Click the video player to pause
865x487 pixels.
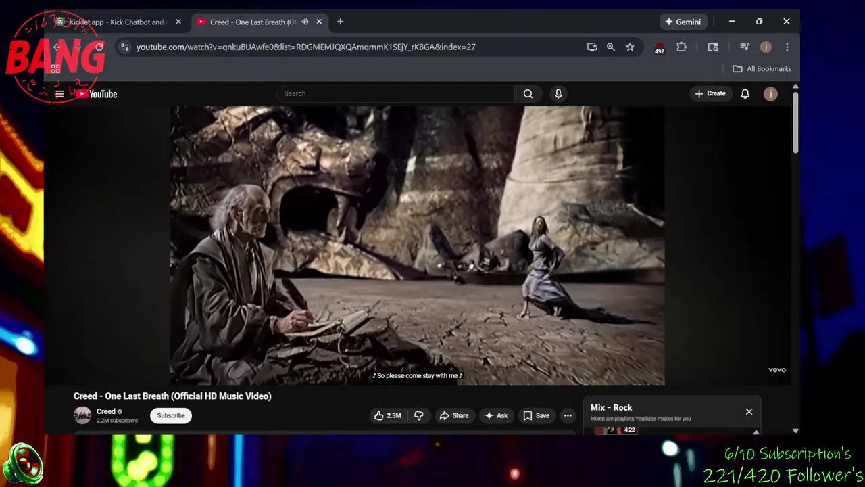(417, 245)
